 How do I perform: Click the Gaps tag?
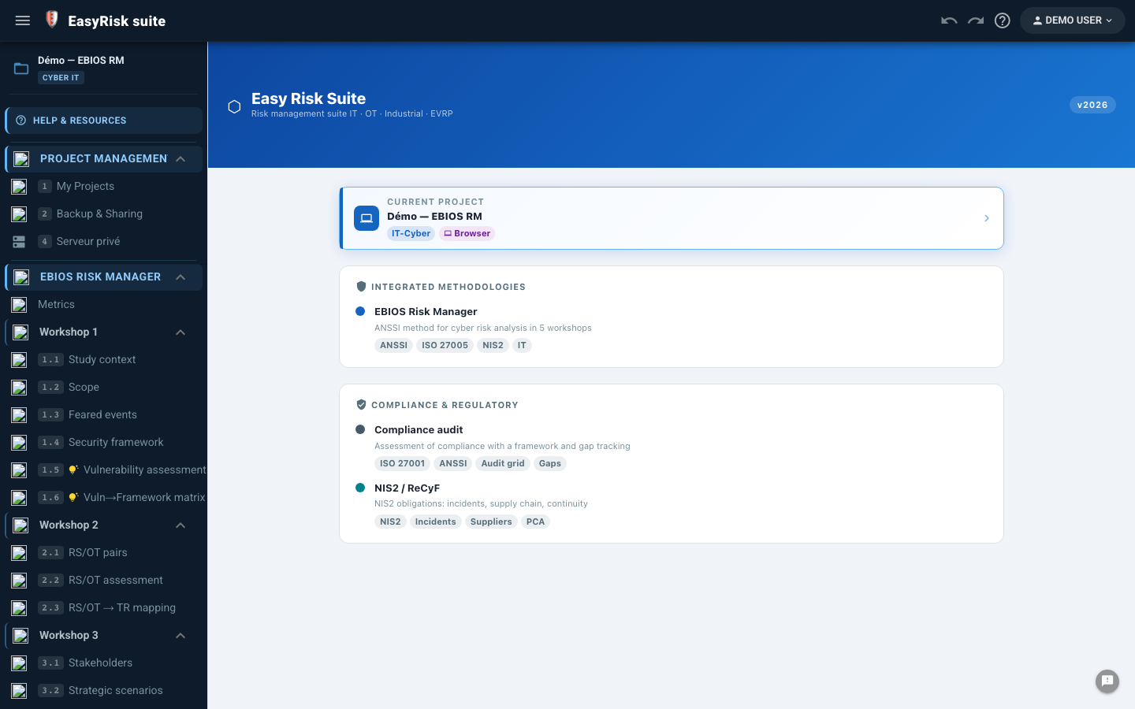coord(550,463)
